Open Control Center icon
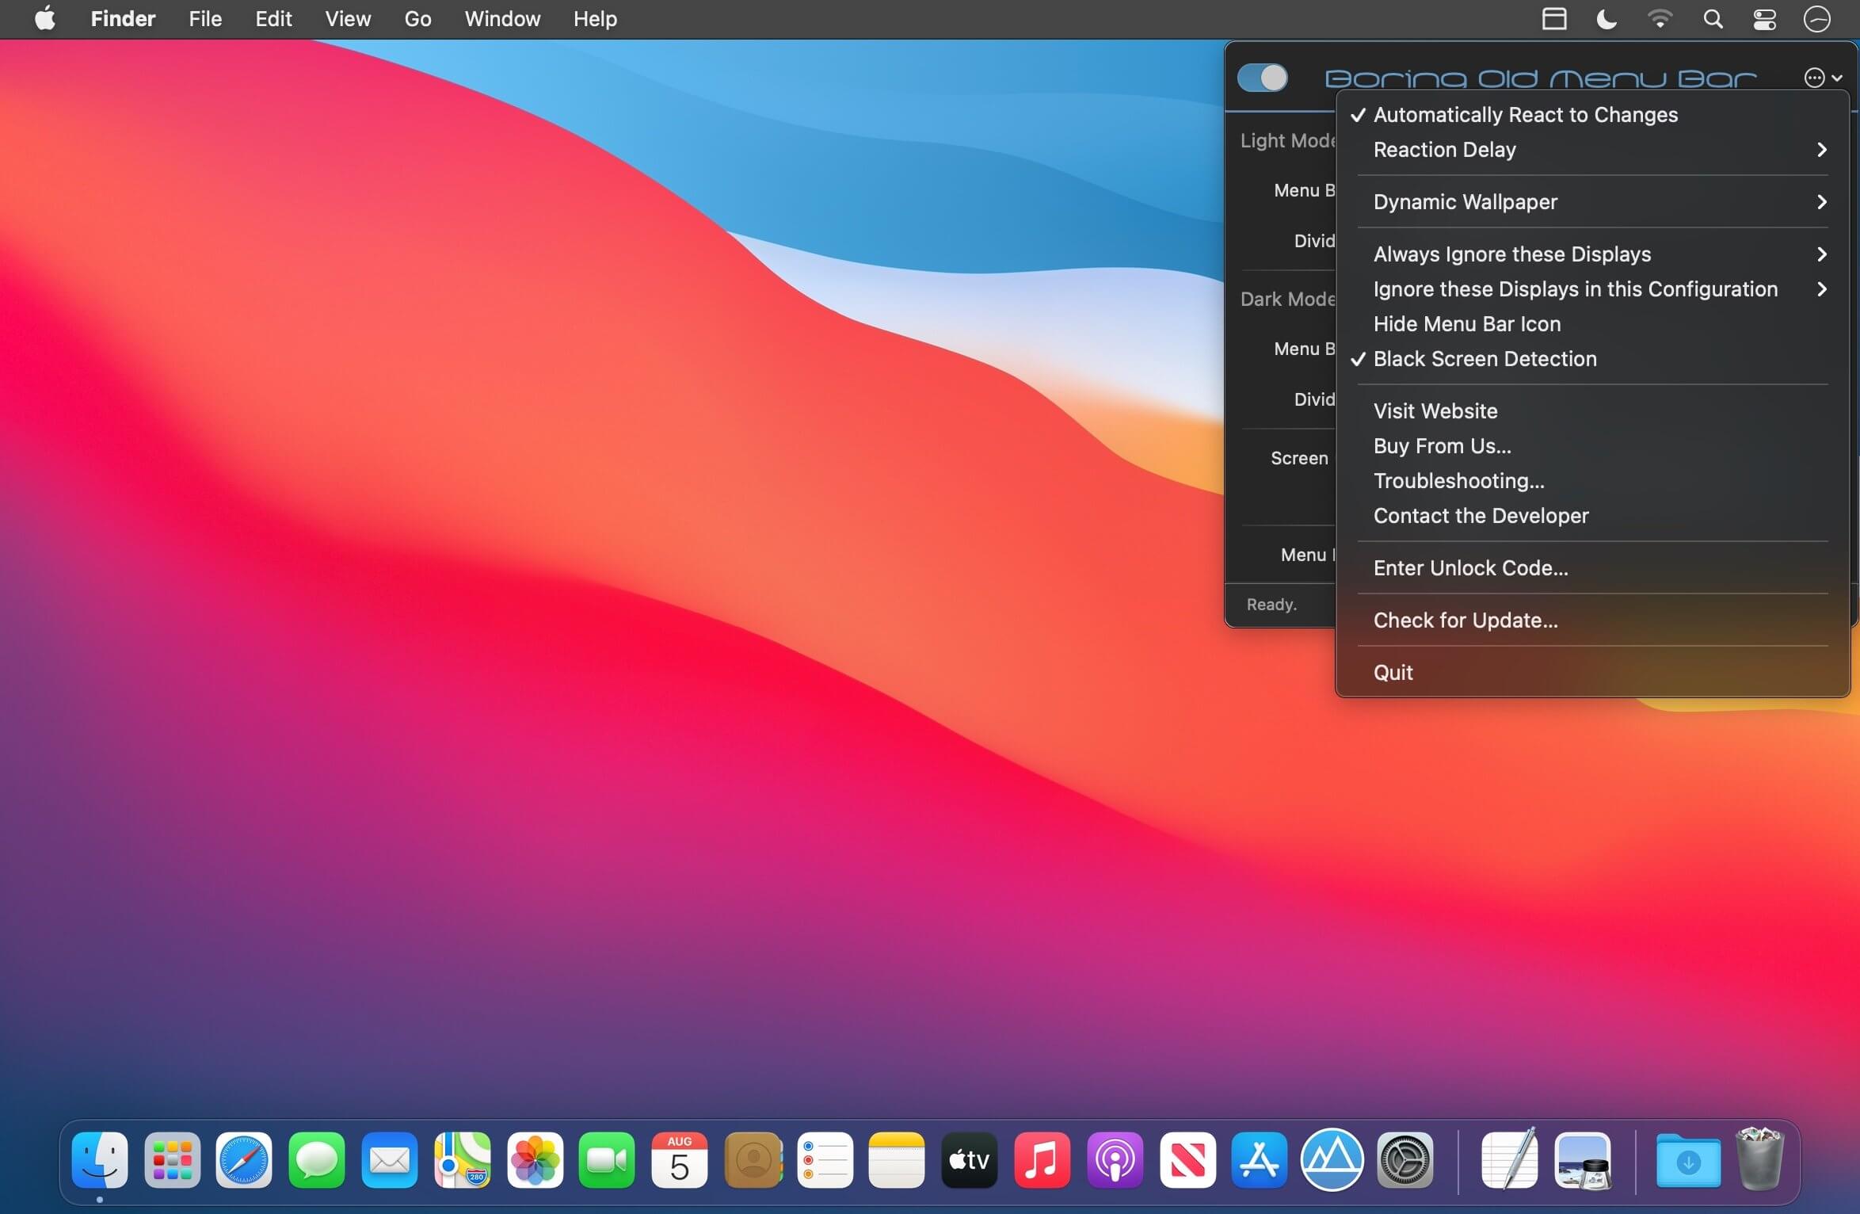 [1764, 19]
